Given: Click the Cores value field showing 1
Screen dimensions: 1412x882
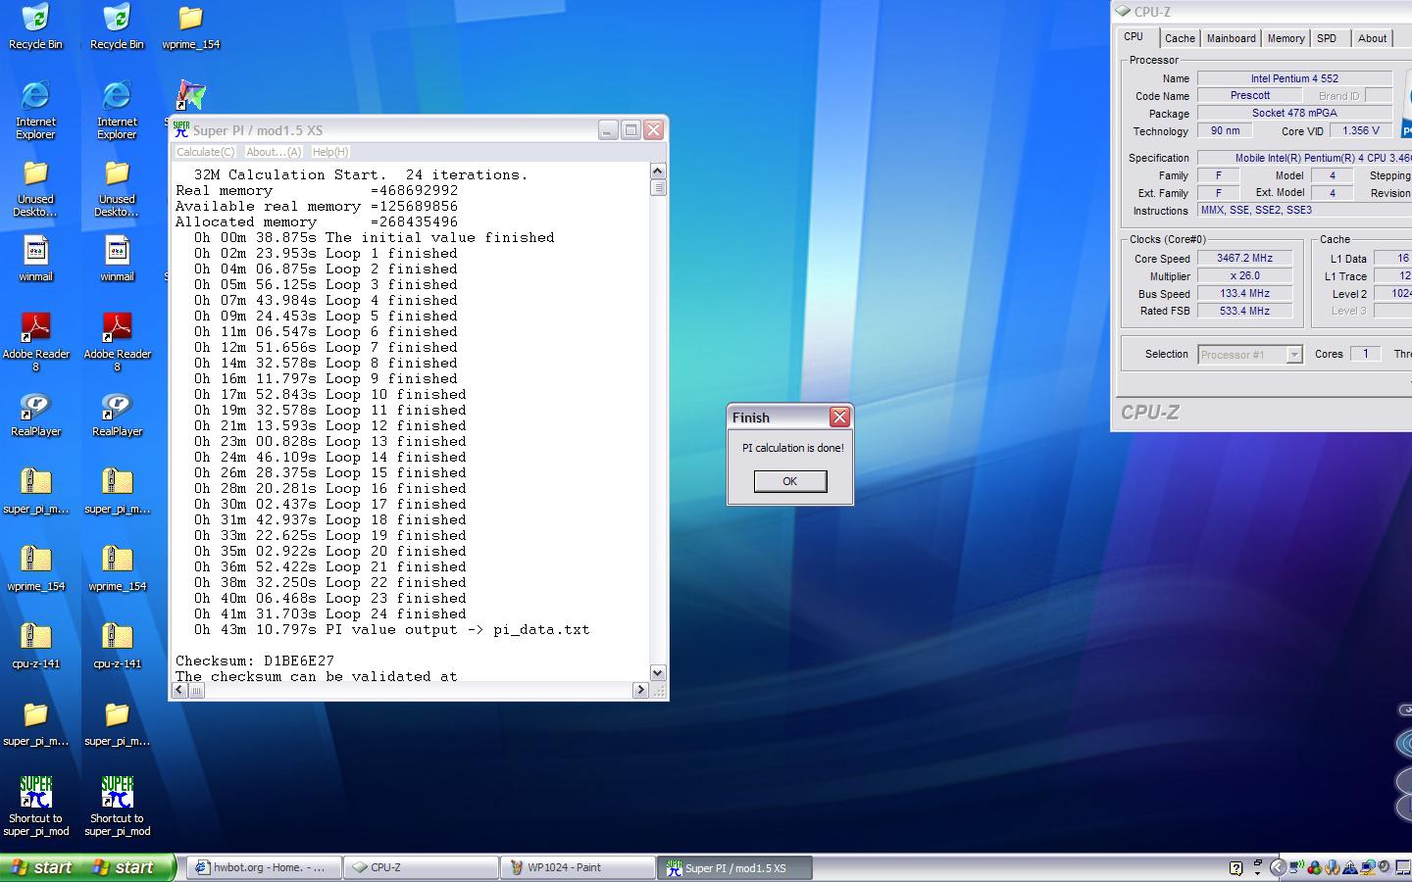Looking at the screenshot, I should (1365, 354).
